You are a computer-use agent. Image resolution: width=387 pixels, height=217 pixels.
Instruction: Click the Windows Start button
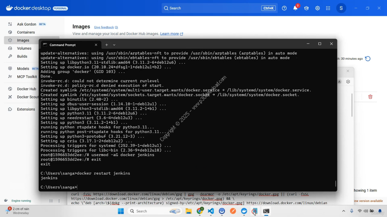pyautogui.click(x=121, y=211)
